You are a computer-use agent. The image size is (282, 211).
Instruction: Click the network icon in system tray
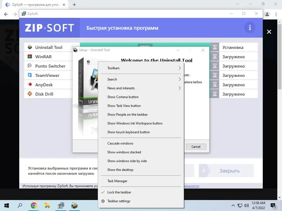coord(240,206)
